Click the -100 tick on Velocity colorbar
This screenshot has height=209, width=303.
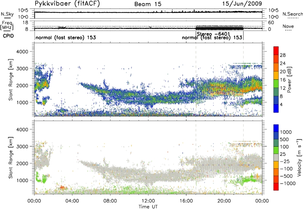coord(286,169)
